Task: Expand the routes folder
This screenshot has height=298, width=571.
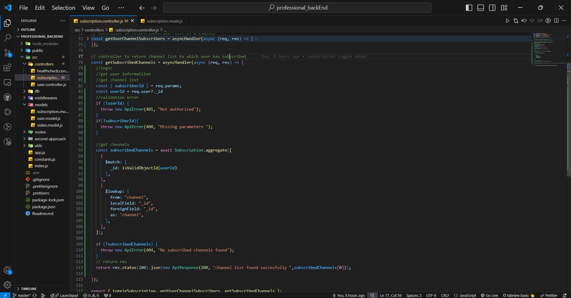Action: (x=42, y=132)
